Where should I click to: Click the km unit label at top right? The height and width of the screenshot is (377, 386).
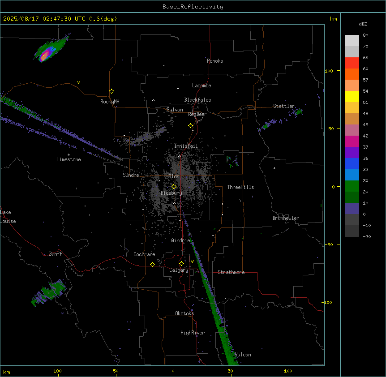(334, 19)
